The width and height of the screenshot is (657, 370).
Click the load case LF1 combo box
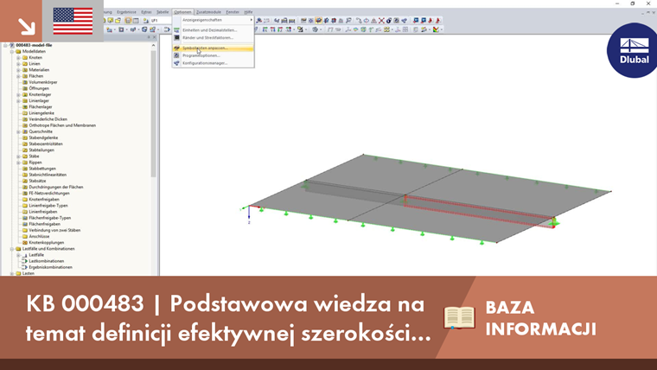tap(161, 20)
